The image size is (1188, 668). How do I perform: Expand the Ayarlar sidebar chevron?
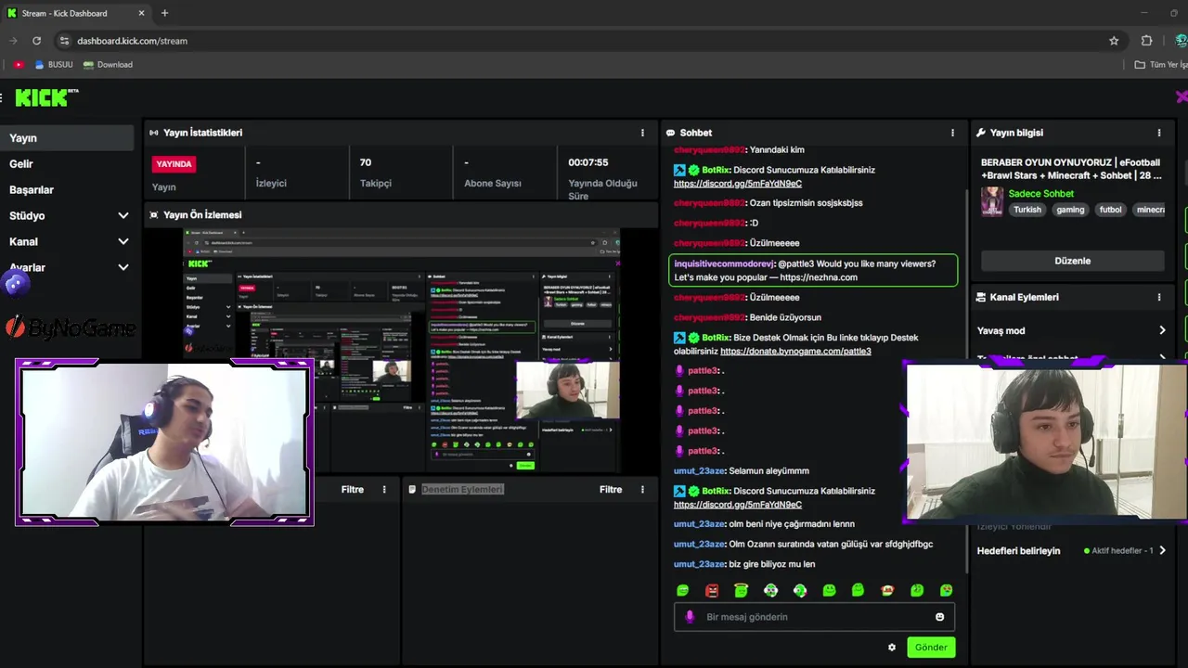pyautogui.click(x=123, y=267)
